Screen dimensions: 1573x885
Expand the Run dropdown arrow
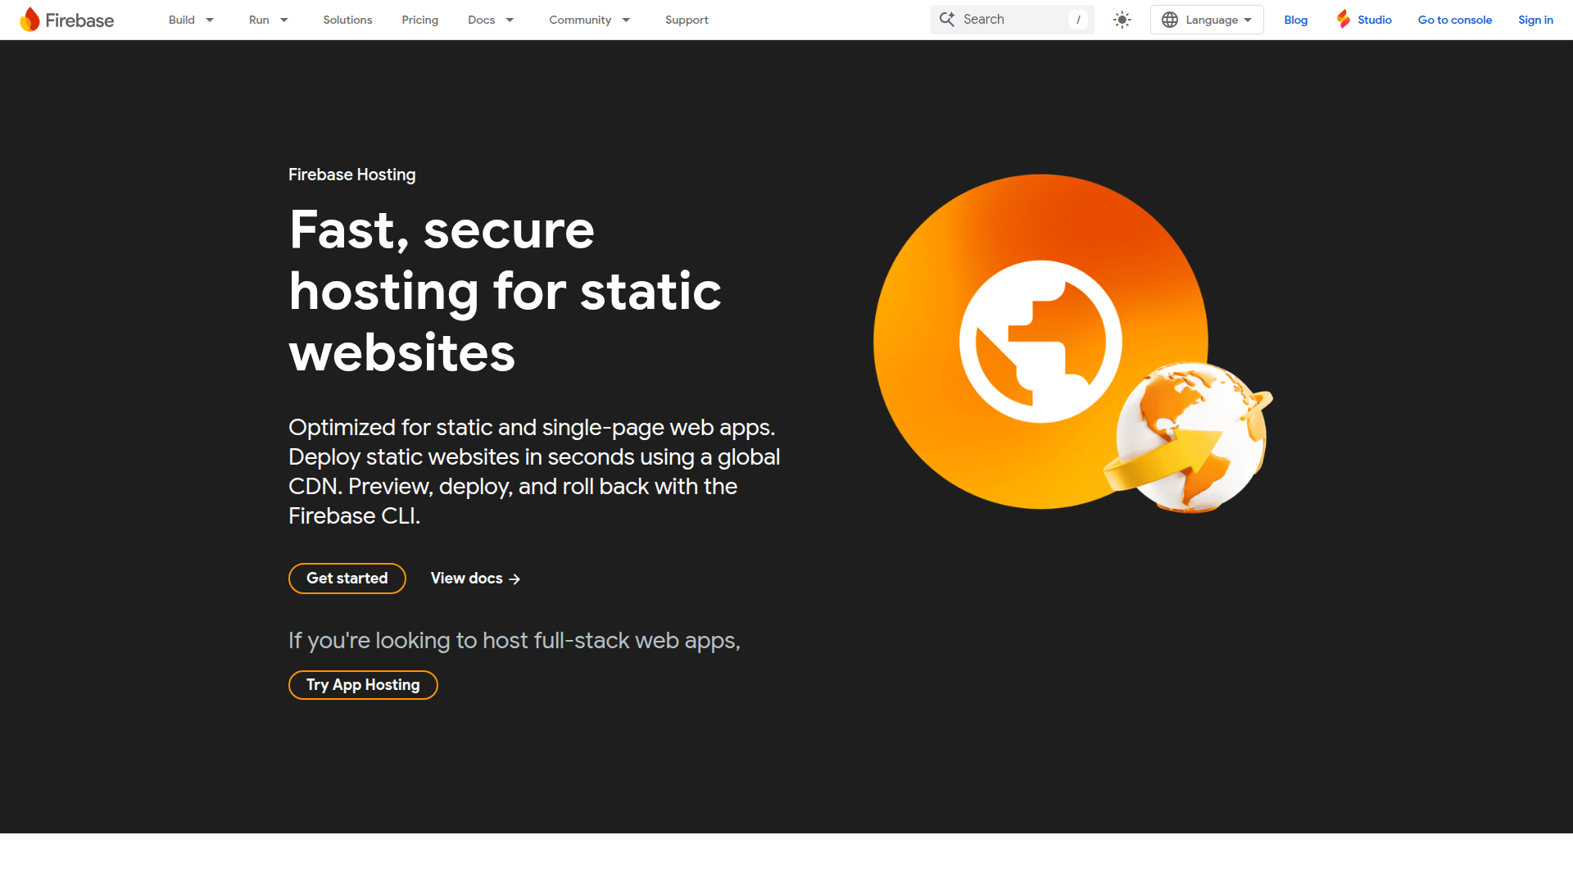coord(284,20)
